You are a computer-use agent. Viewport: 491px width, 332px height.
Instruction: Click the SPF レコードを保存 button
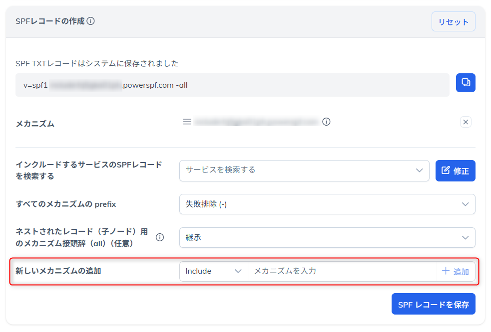click(x=433, y=304)
